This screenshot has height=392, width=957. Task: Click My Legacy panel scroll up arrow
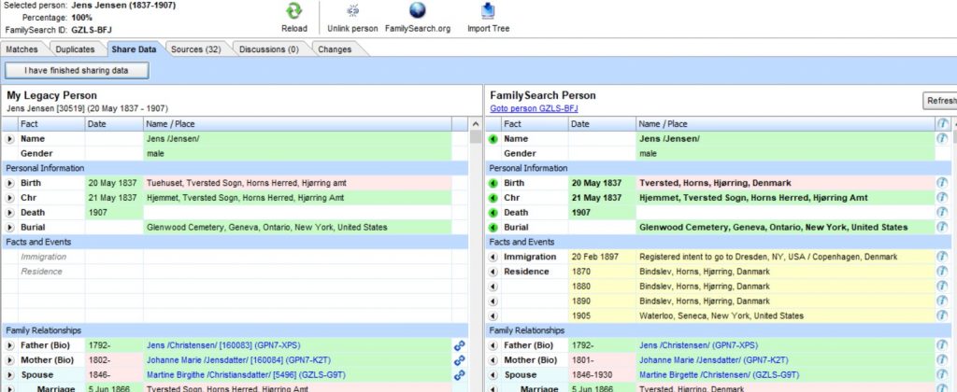(476, 124)
